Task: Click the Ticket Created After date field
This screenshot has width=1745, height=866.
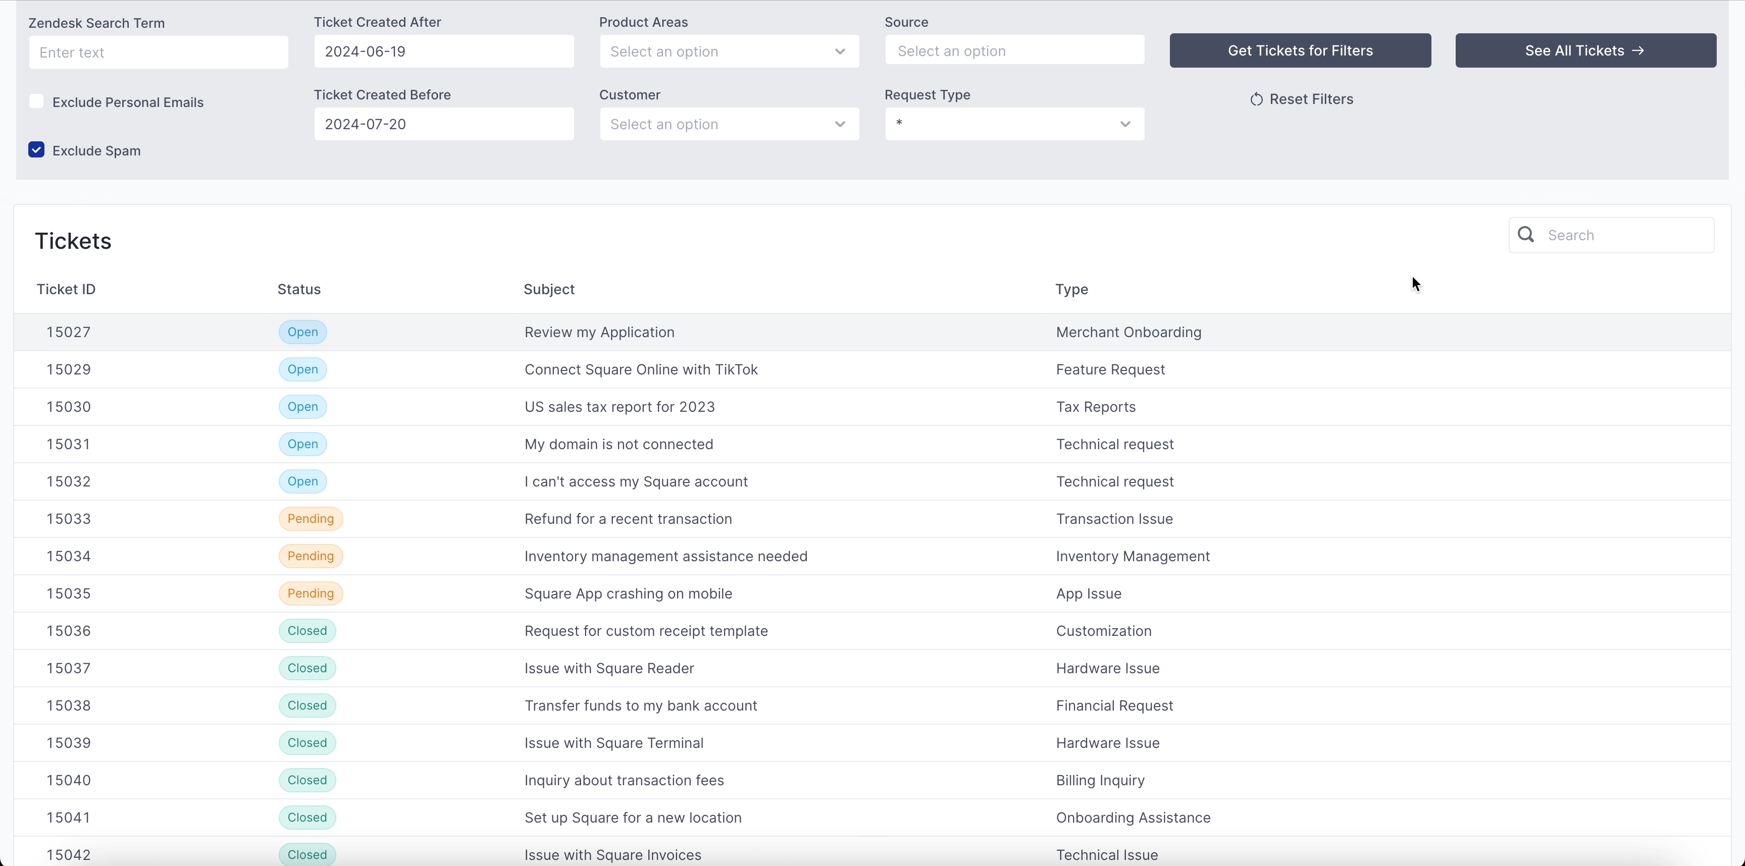Action: pyautogui.click(x=444, y=51)
